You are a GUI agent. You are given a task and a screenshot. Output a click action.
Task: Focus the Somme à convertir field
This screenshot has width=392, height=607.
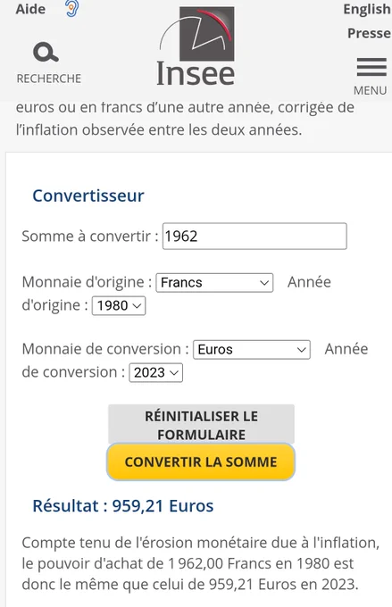click(254, 237)
